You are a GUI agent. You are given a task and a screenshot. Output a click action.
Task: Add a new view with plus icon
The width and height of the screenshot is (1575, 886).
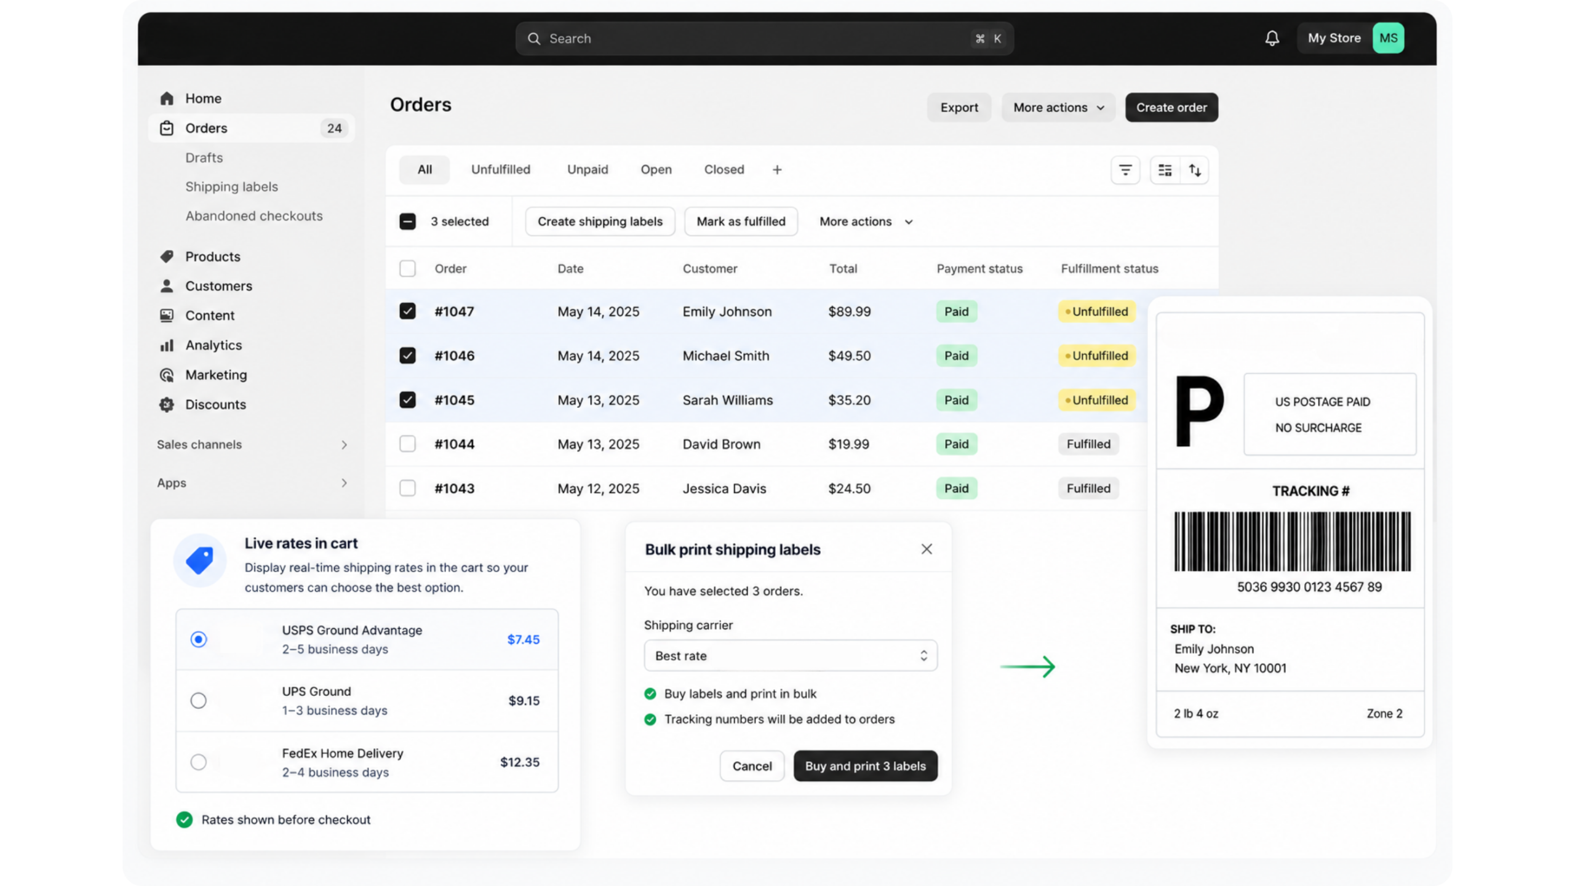tap(777, 170)
